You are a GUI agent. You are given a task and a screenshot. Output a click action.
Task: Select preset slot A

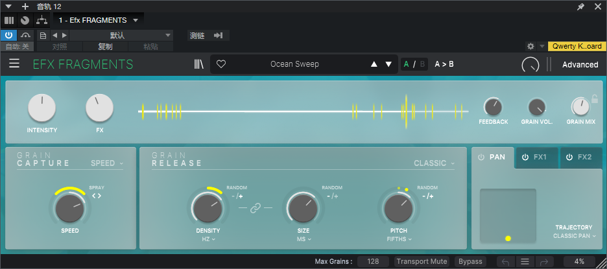(406, 64)
